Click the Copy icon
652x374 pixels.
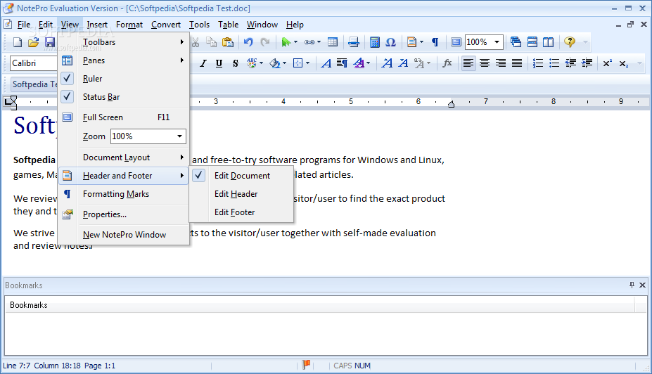[211, 42]
